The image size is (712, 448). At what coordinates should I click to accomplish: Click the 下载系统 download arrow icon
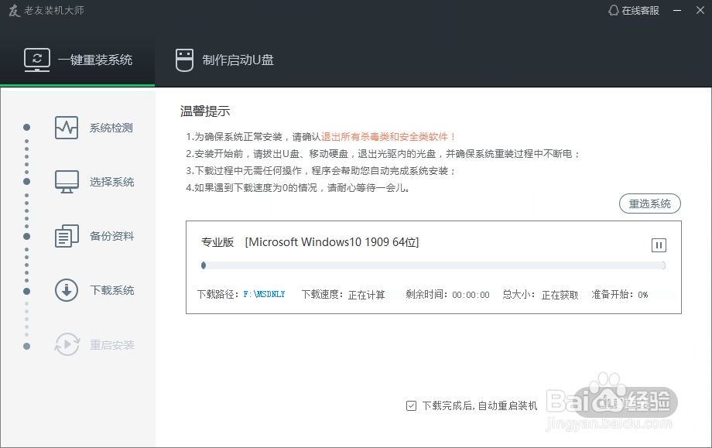click(67, 290)
